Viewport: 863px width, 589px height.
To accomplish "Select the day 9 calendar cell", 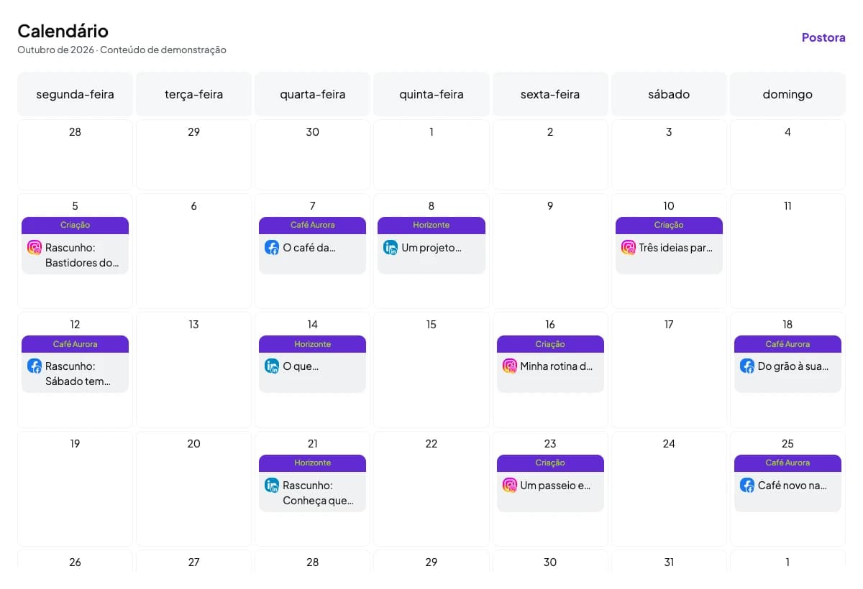I will pyautogui.click(x=550, y=251).
